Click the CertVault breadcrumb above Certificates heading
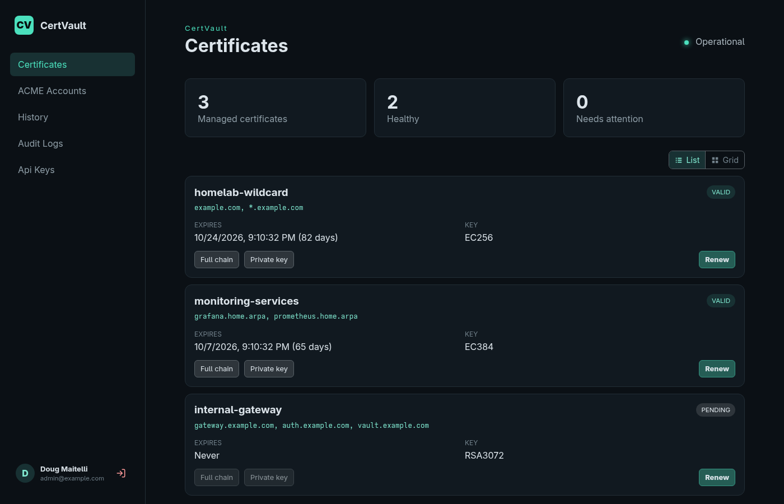The height and width of the screenshot is (504, 784). [x=206, y=28]
